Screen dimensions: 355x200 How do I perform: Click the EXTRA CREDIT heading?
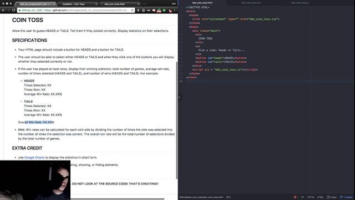coord(27,148)
